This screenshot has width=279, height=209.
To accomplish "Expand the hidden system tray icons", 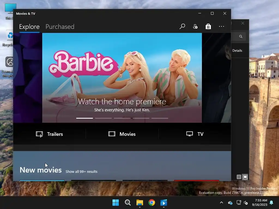I will click(222, 202).
